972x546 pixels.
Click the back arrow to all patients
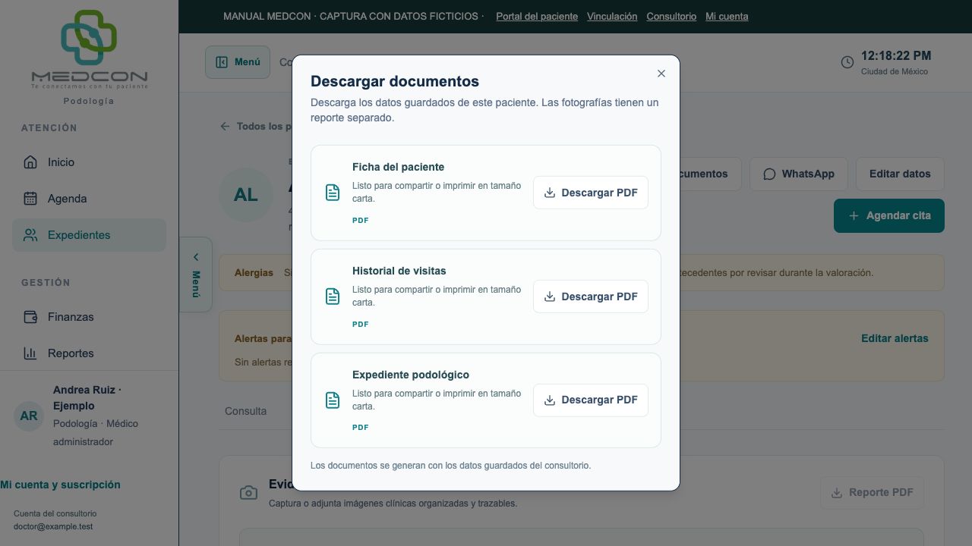pyautogui.click(x=225, y=127)
